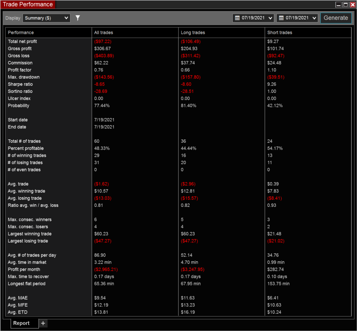This screenshot has width=357, height=331.
Task: Select the Commission row label
Action: pos(20,63)
